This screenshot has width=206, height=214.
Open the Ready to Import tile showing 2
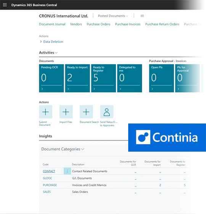click(x=77, y=78)
